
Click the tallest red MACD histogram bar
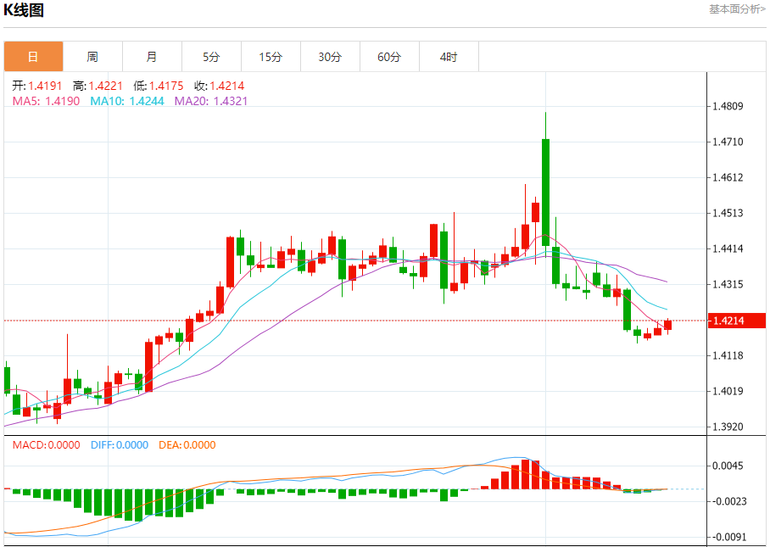pos(526,474)
